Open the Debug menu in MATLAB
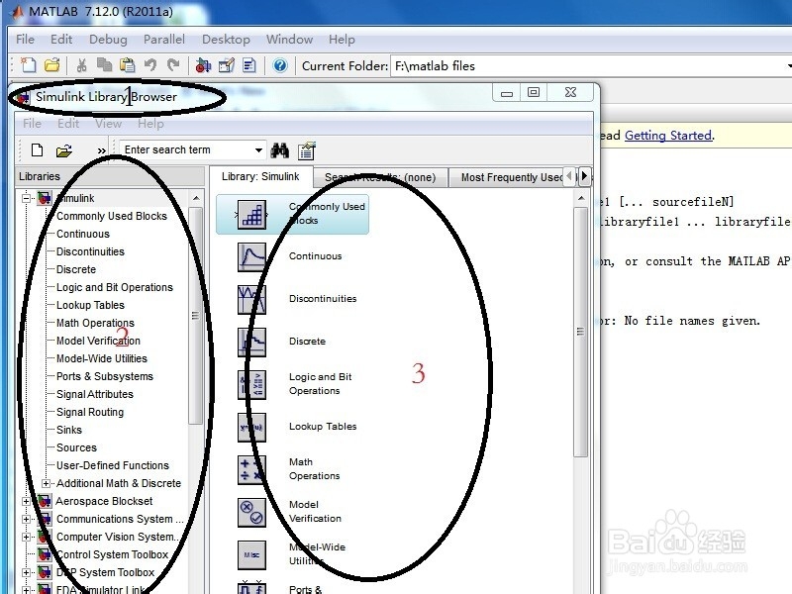Image resolution: width=792 pixels, height=594 pixels. (108, 40)
